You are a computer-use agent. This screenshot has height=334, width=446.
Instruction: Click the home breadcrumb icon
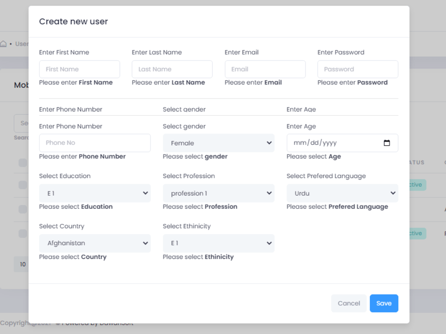pyautogui.click(x=3, y=43)
